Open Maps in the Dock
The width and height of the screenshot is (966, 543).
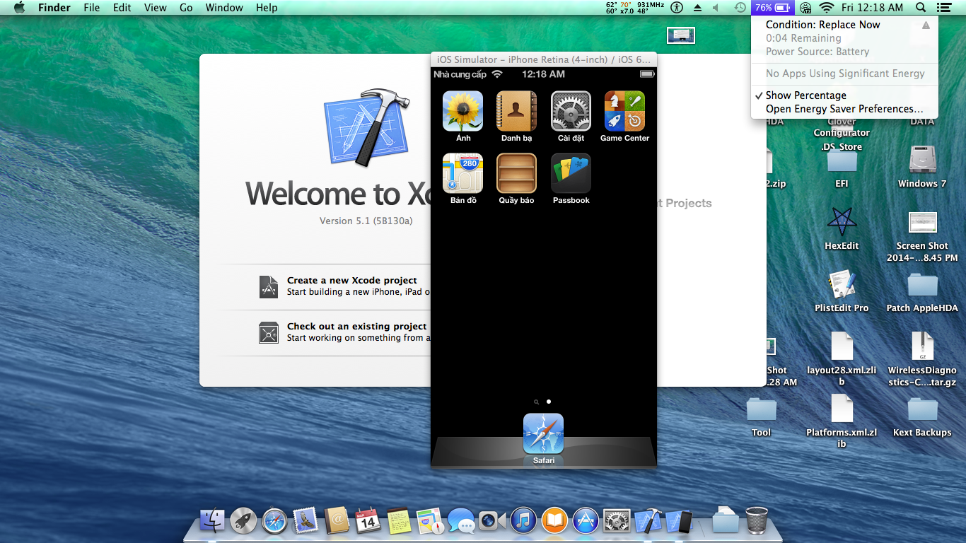tap(430, 521)
